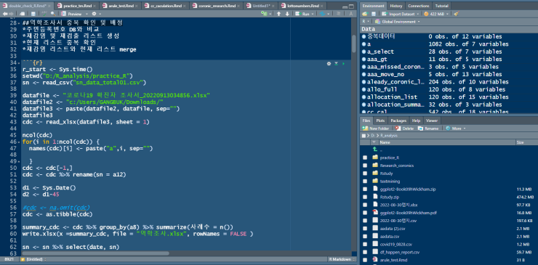Open the R Markdown file type selector
538x265 pixels.
[x=342, y=259]
